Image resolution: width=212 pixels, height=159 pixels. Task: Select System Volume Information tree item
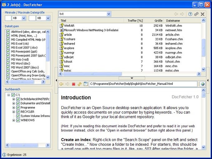pyautogui.click(x=35, y=116)
